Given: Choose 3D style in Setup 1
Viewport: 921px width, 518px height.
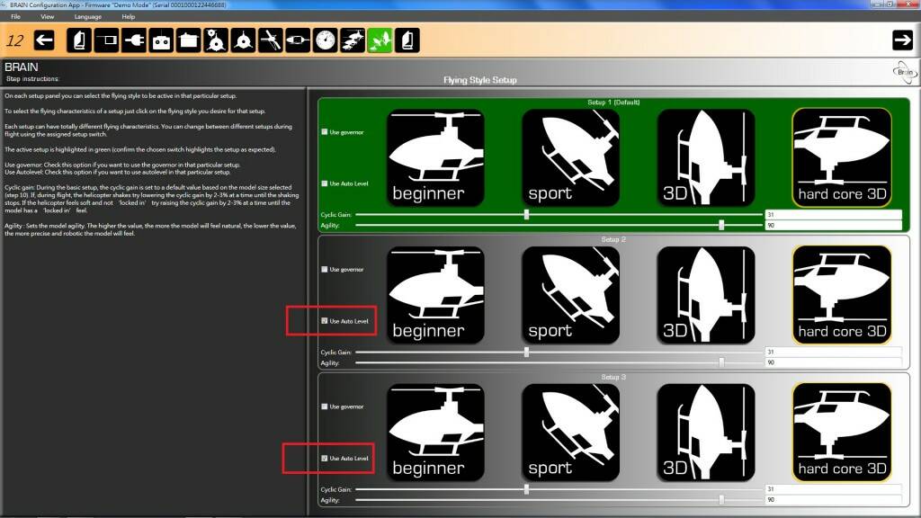Looking at the screenshot, I should (x=705, y=157).
